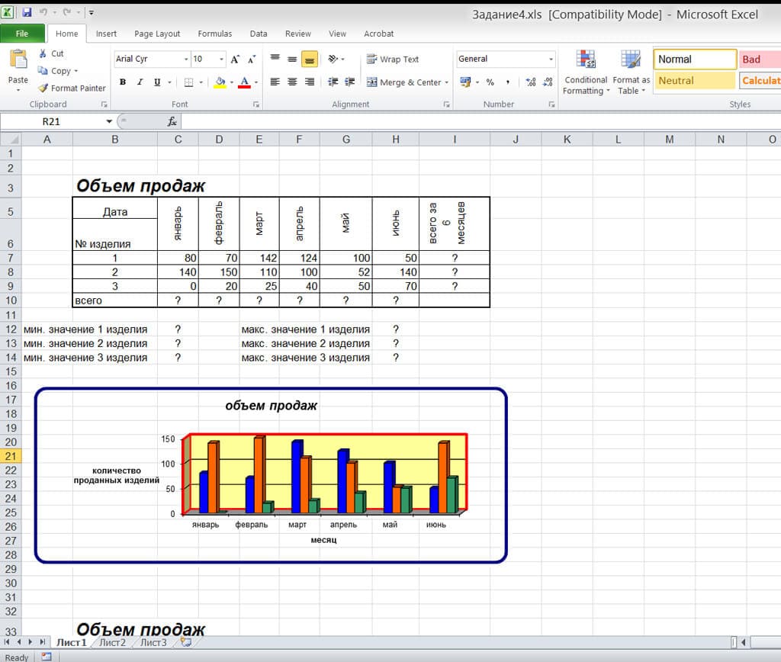Image resolution: width=781 pixels, height=662 pixels.
Task: Toggle Bold formatting
Action: point(123,82)
